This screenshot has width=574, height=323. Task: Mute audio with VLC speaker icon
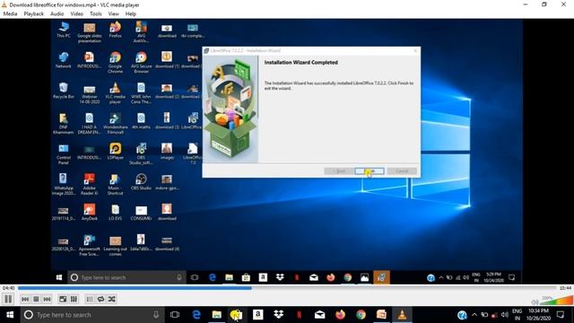535,301
